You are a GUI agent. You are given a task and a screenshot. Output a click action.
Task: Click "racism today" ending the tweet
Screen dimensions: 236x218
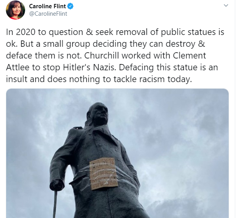[x=166, y=79]
